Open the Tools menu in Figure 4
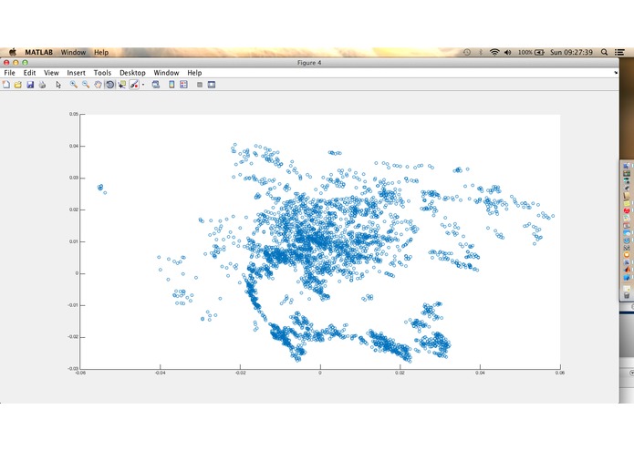This screenshot has height=450, width=634. click(102, 73)
